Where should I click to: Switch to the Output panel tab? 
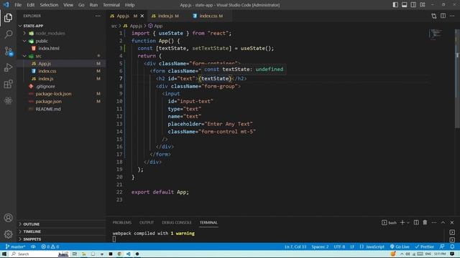[147, 223]
